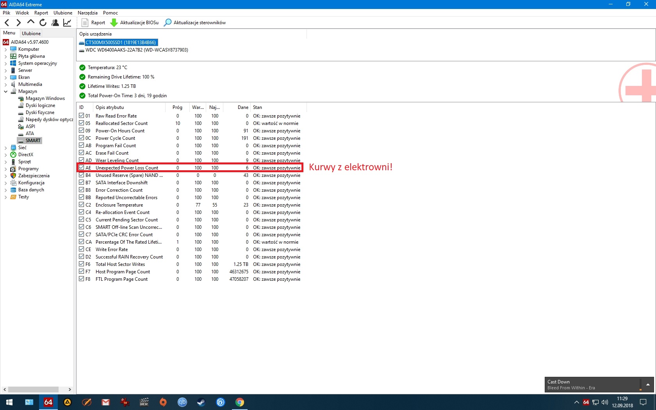Toggle the Power-On Hours Count checkbox
Image resolution: width=656 pixels, height=410 pixels.
[82, 130]
